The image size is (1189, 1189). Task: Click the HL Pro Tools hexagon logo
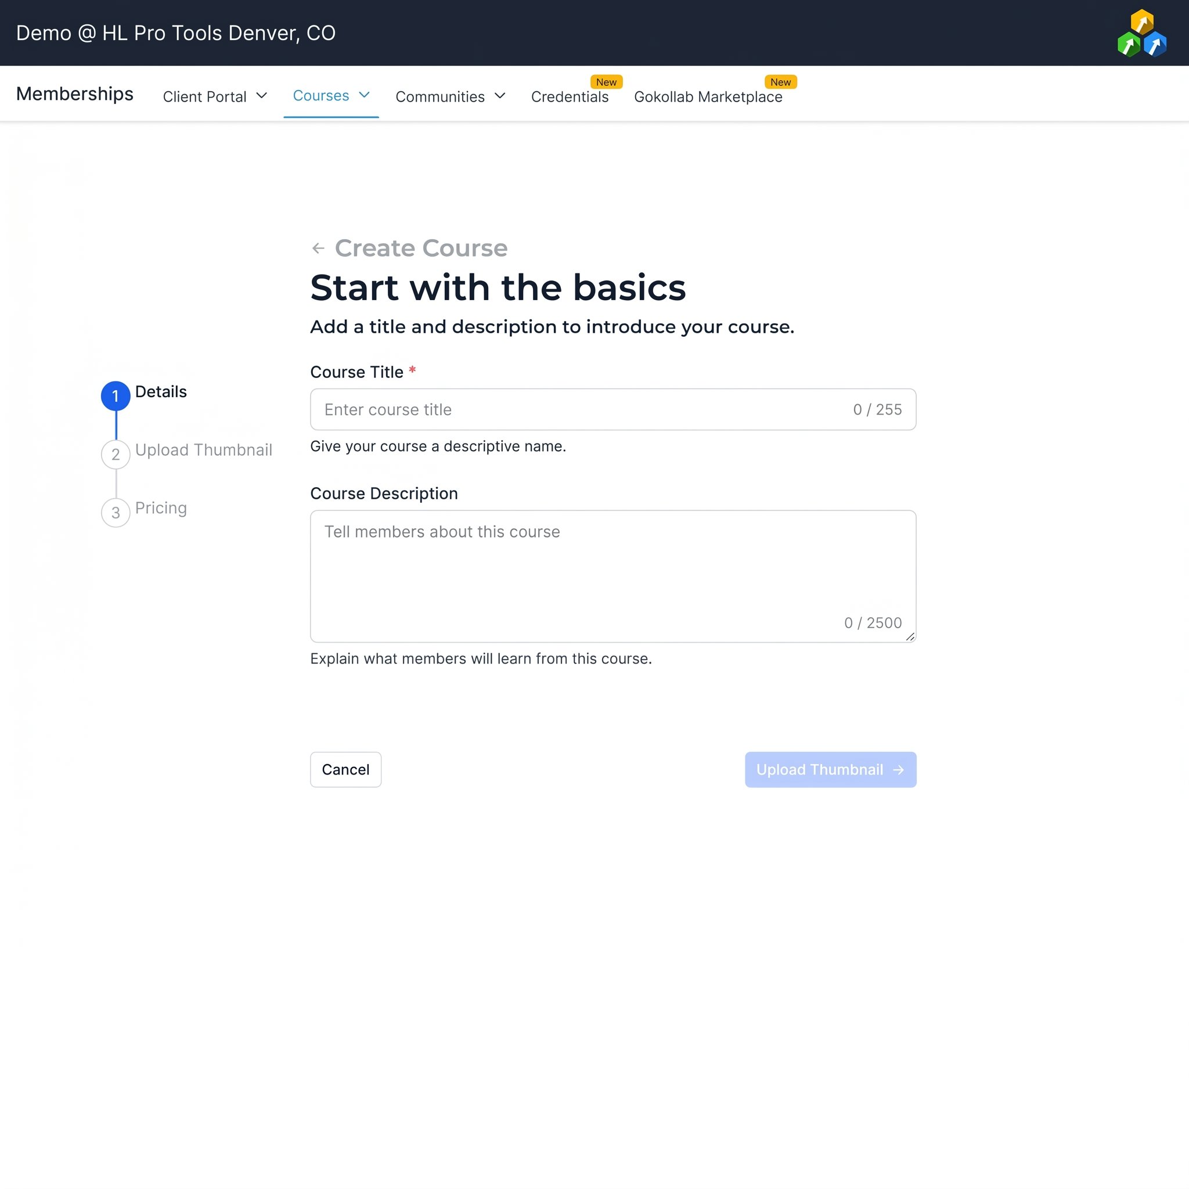point(1141,33)
